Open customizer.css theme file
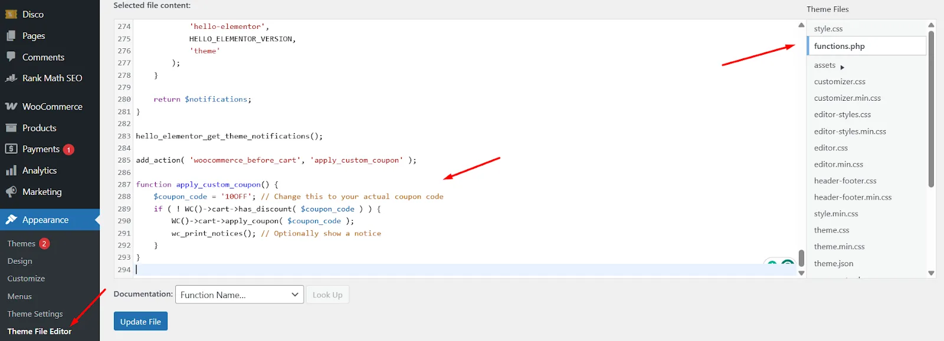The width and height of the screenshot is (944, 341). pyautogui.click(x=840, y=82)
